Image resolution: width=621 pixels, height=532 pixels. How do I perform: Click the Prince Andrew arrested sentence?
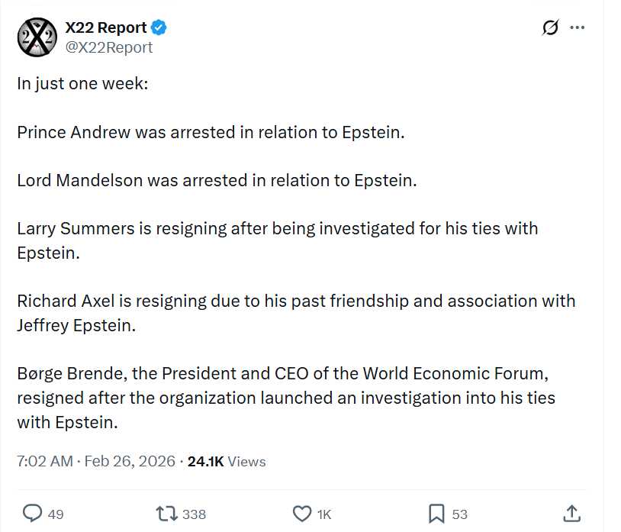pos(211,132)
